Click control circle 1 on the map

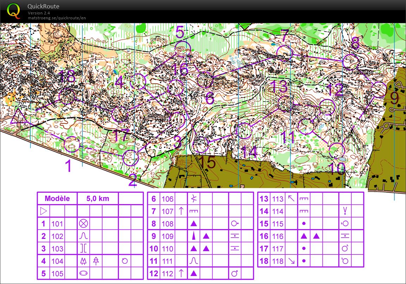72,144
